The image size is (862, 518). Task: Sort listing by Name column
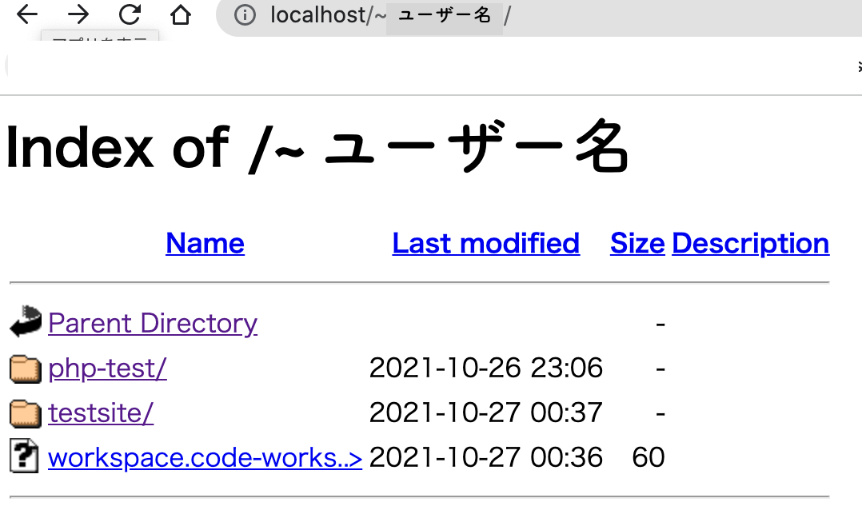click(205, 243)
